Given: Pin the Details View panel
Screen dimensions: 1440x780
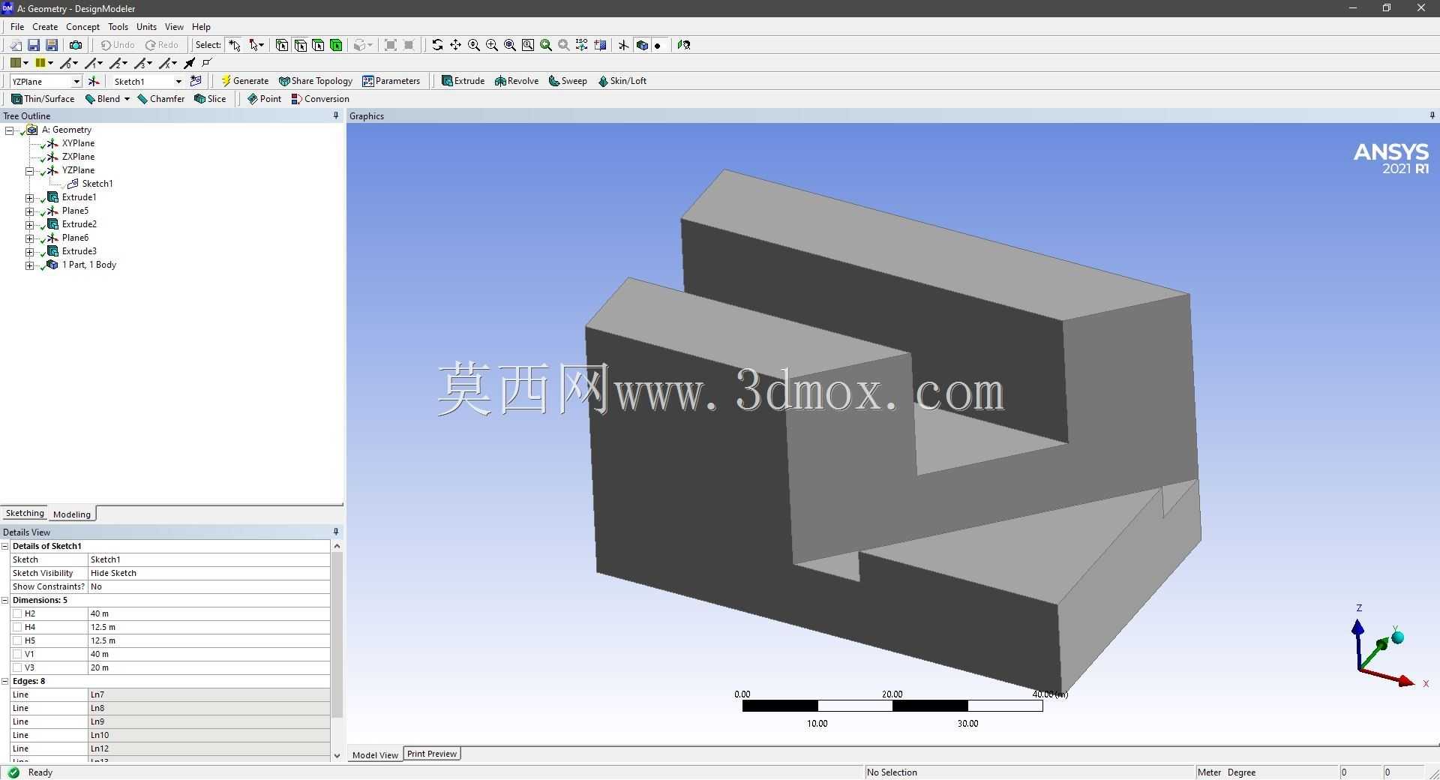Looking at the screenshot, I should [x=336, y=532].
